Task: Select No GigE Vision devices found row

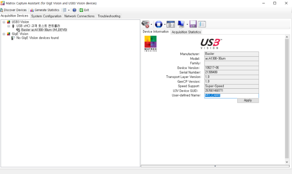Action: pyautogui.click(x=38, y=38)
